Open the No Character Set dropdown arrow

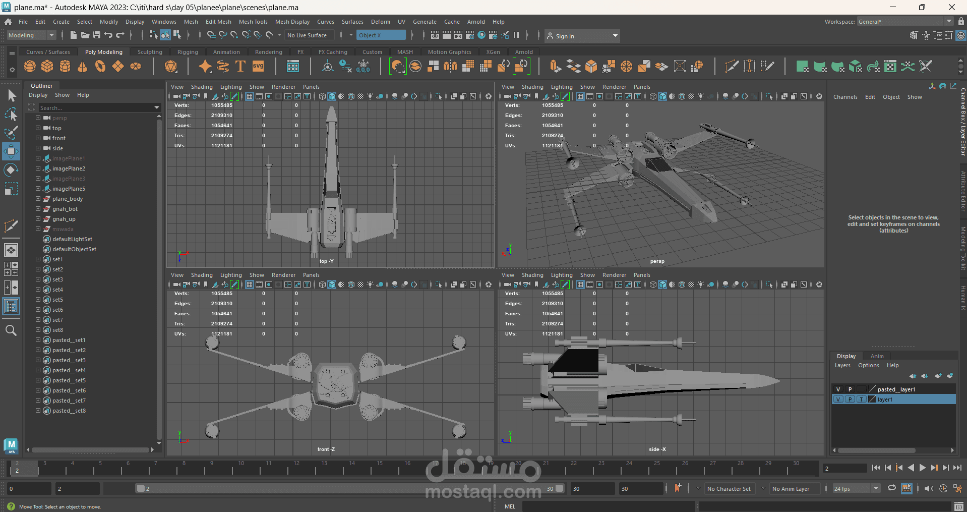pyautogui.click(x=698, y=488)
